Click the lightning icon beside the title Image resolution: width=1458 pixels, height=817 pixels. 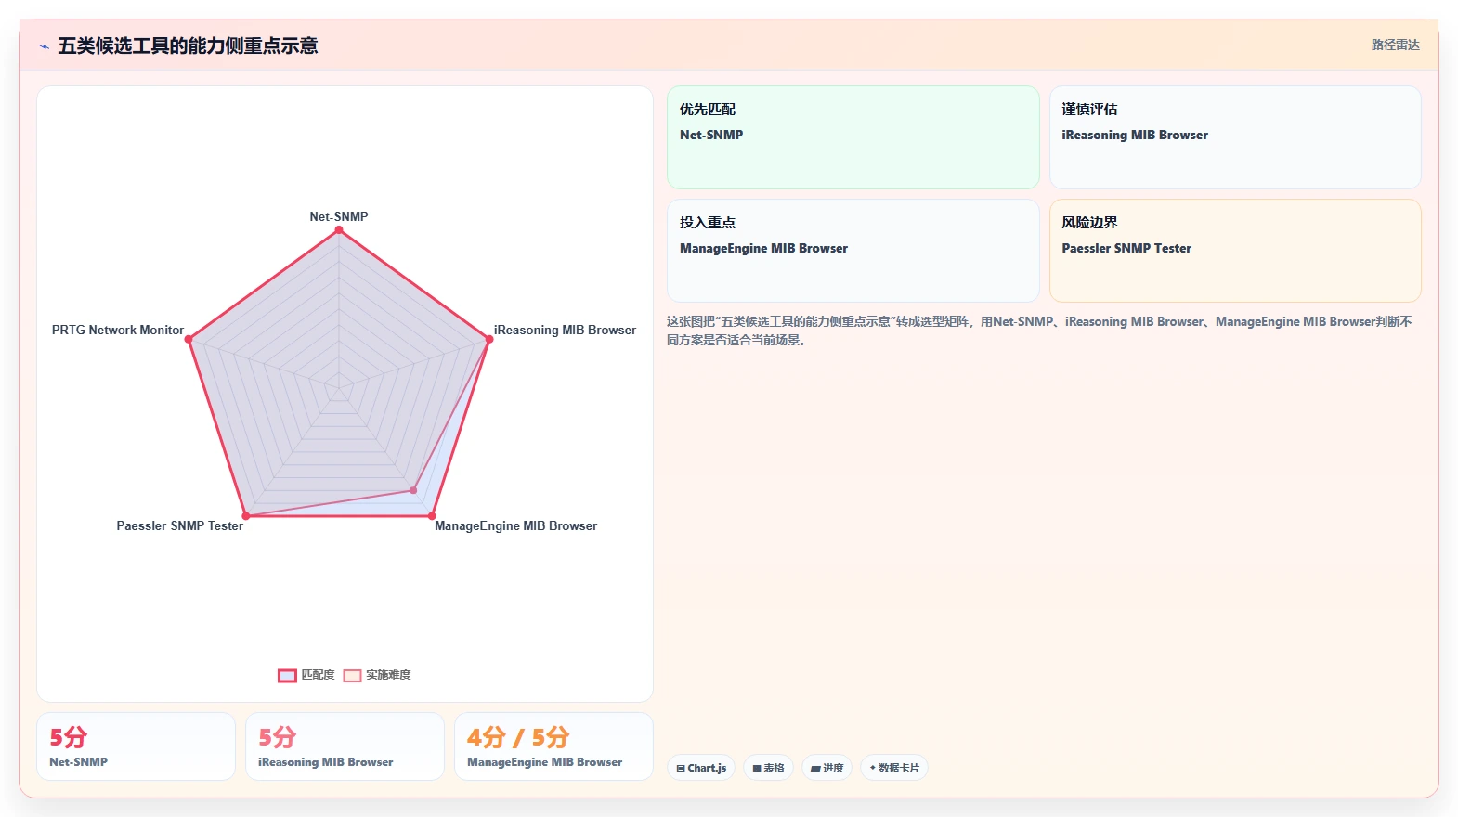click(x=44, y=46)
